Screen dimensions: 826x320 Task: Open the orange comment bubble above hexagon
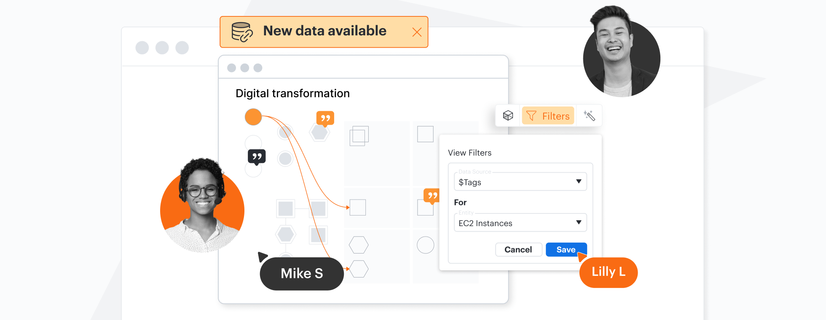325,118
